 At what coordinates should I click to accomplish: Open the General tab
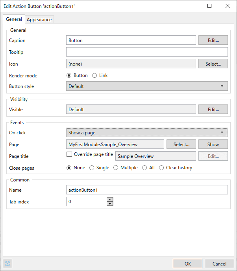tap(14, 19)
